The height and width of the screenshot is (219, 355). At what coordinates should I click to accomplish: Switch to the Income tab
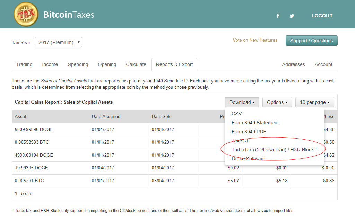(x=50, y=64)
